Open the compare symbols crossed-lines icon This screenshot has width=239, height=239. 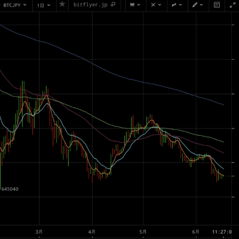153,5
